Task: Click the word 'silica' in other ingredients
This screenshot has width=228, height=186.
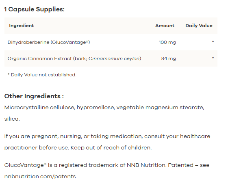Action: tap(11, 119)
